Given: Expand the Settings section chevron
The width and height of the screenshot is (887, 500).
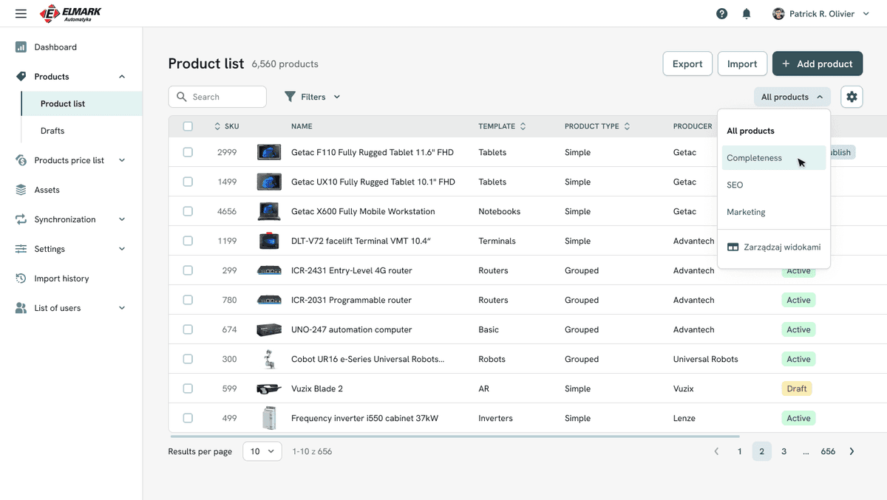Looking at the screenshot, I should 122,249.
